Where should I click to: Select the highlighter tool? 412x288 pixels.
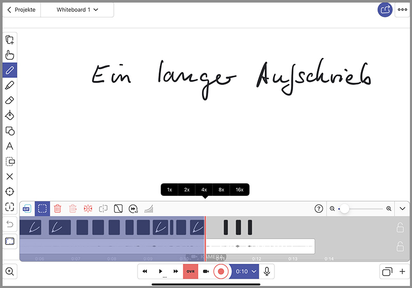pyautogui.click(x=10, y=85)
